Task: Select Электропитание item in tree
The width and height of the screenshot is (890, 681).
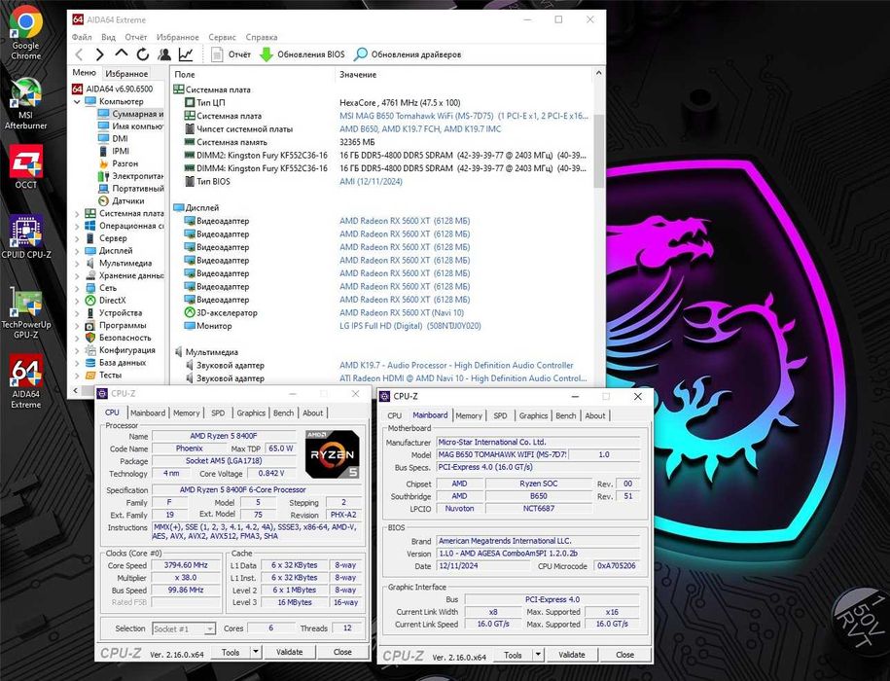Action: pyautogui.click(x=131, y=176)
